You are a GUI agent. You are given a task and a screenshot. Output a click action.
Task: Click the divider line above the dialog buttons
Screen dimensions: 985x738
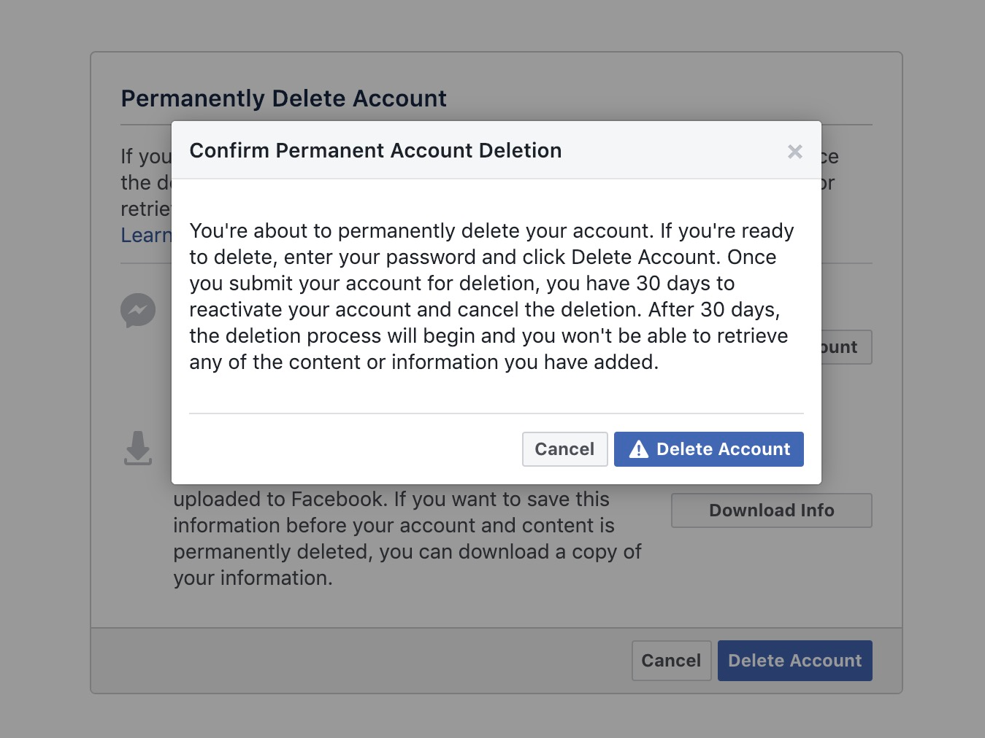(497, 413)
